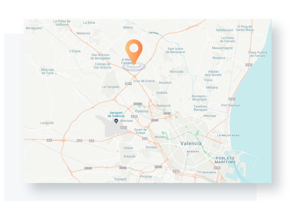Click the Riba-roja de Túria label
Screen dimensions: 290x211
click(47, 71)
